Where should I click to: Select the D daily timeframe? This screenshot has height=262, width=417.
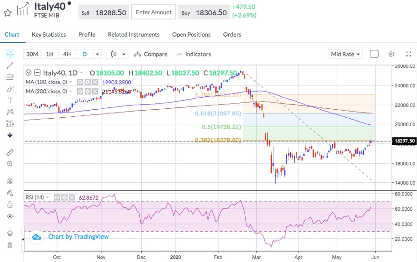click(x=84, y=54)
